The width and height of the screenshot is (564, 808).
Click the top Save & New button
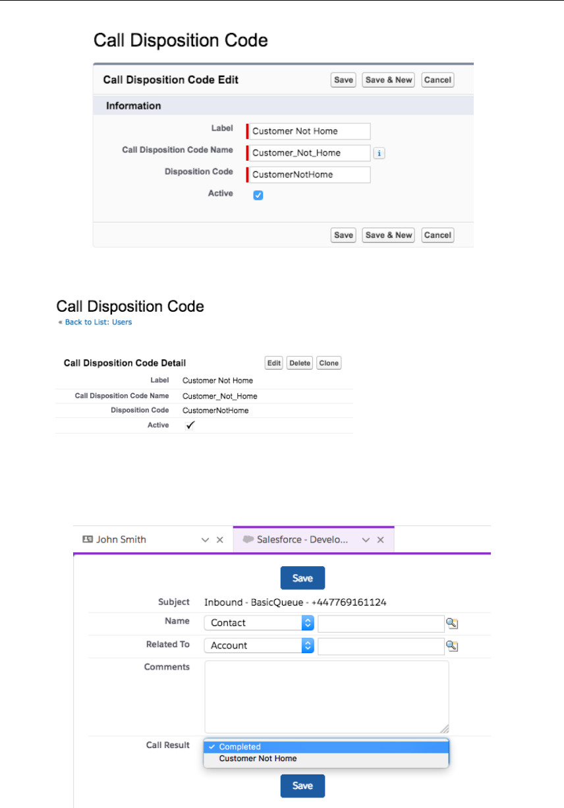[x=389, y=80]
